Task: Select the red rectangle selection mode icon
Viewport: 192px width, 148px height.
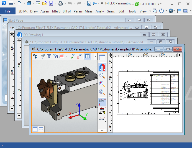Action: coord(62,56)
